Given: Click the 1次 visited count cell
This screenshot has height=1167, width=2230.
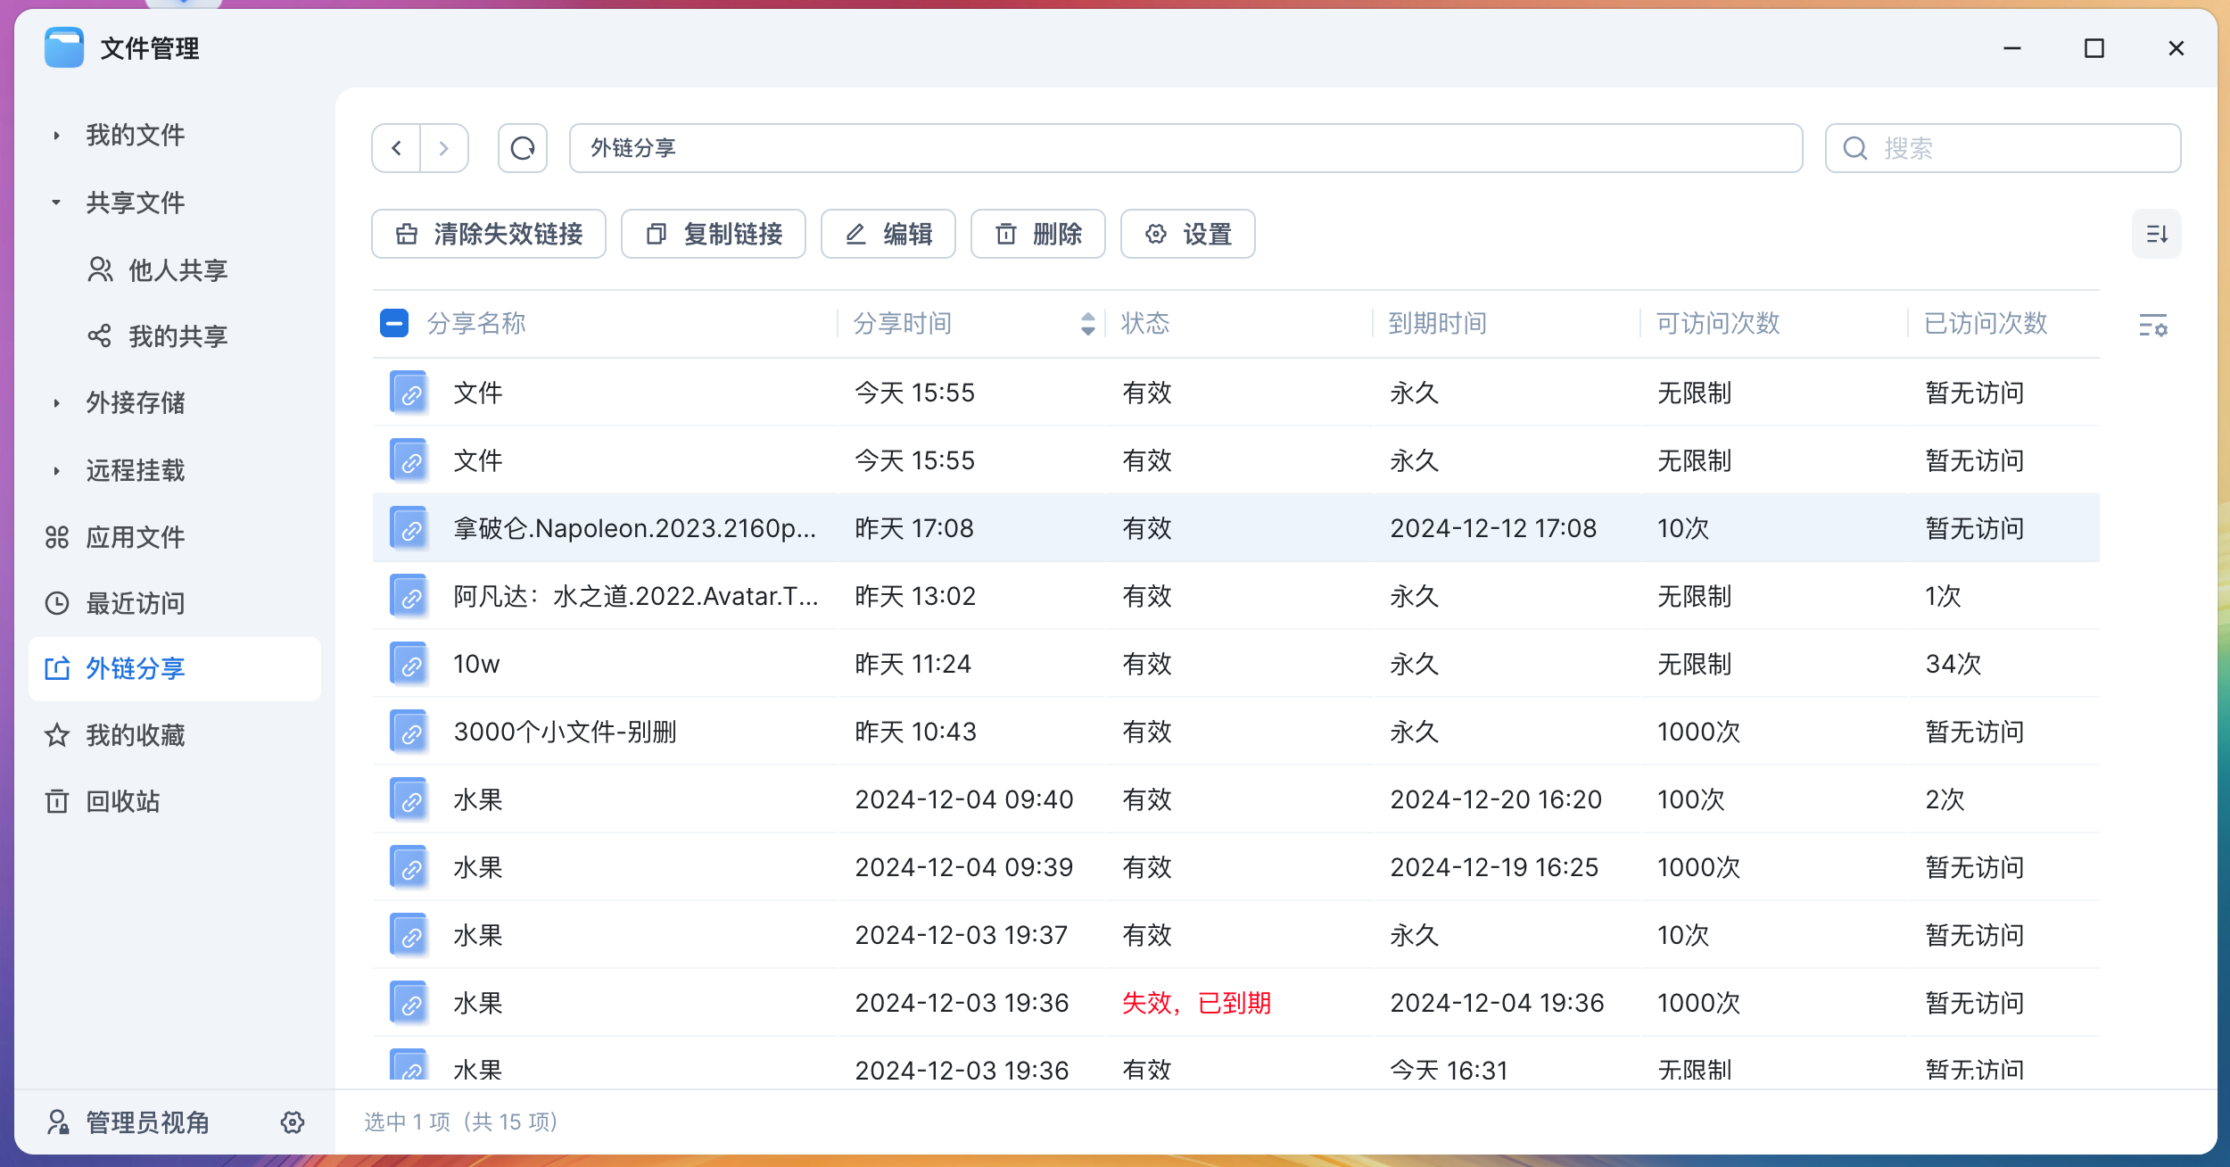Looking at the screenshot, I should coord(1943,596).
